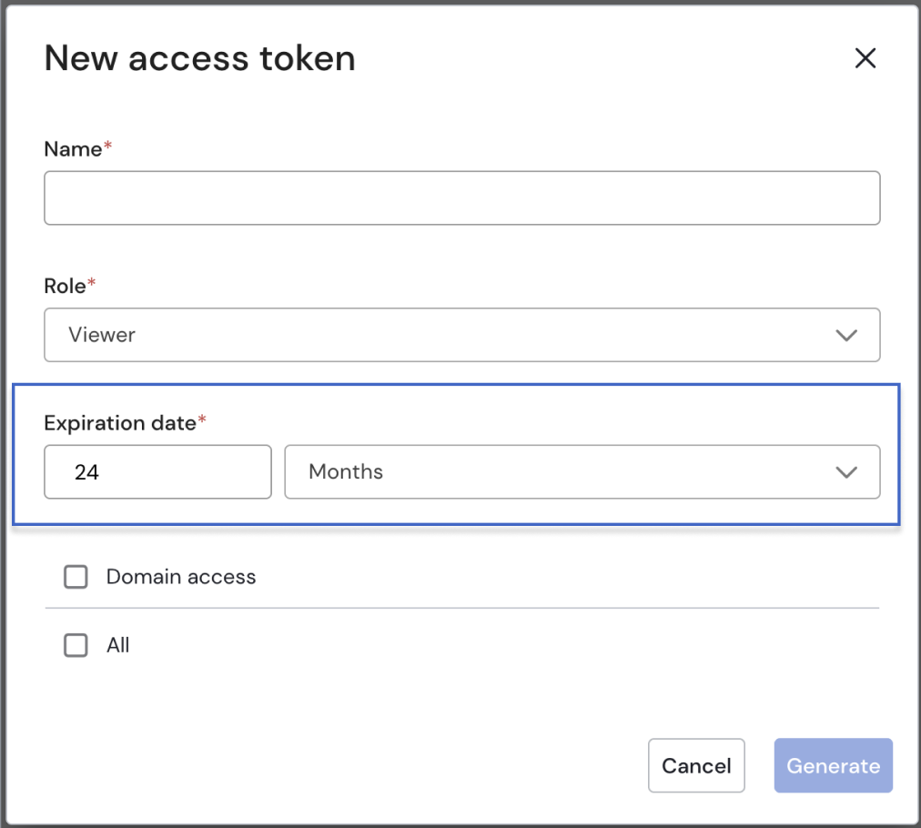This screenshot has width=921, height=828.
Task: Click the "Role" field label
Action: (65, 286)
